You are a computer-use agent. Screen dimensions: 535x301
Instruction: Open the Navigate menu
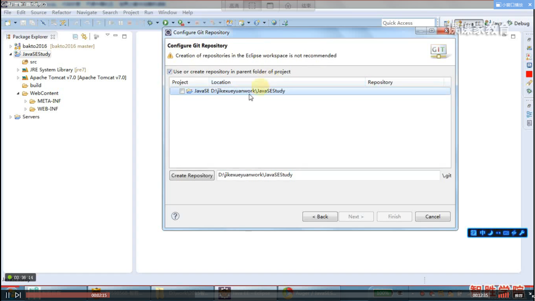point(87,12)
